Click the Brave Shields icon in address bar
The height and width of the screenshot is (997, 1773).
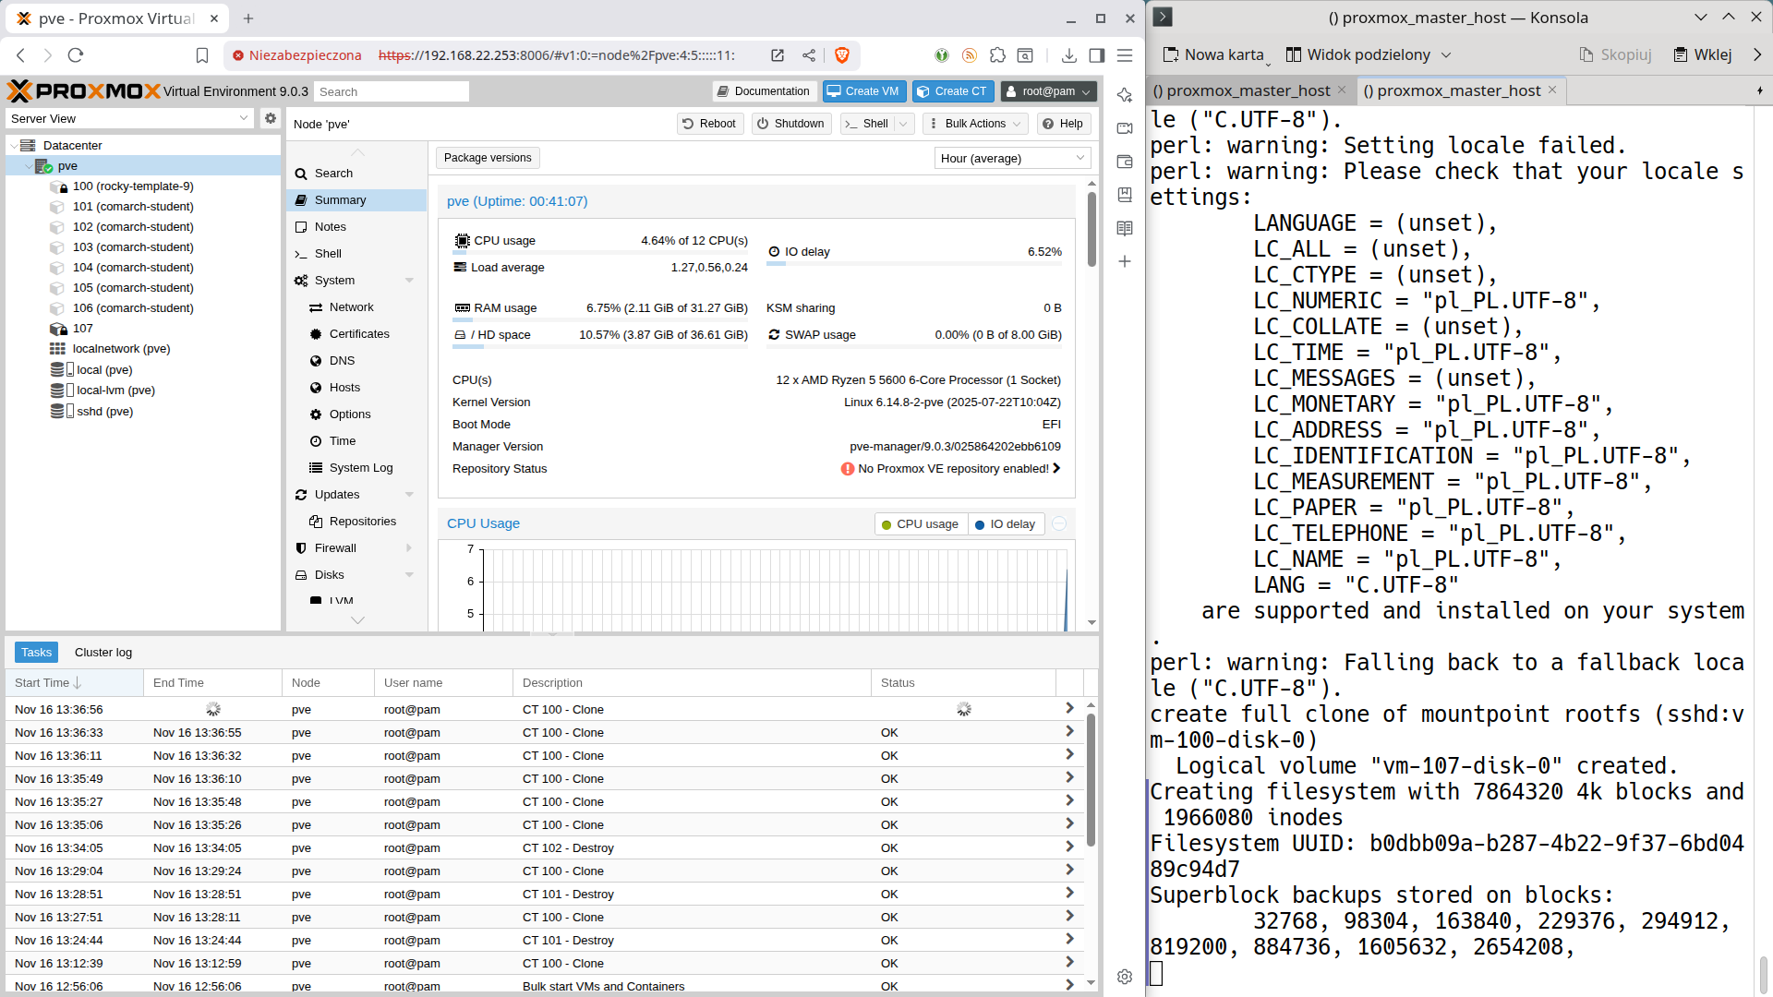tap(841, 55)
